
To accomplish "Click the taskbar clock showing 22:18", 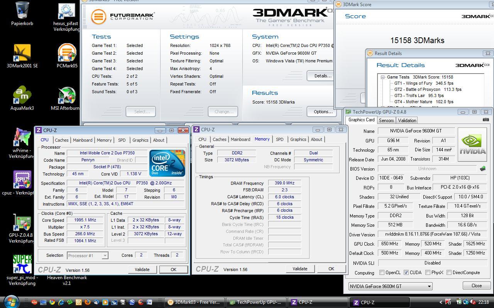I will click(483, 302).
